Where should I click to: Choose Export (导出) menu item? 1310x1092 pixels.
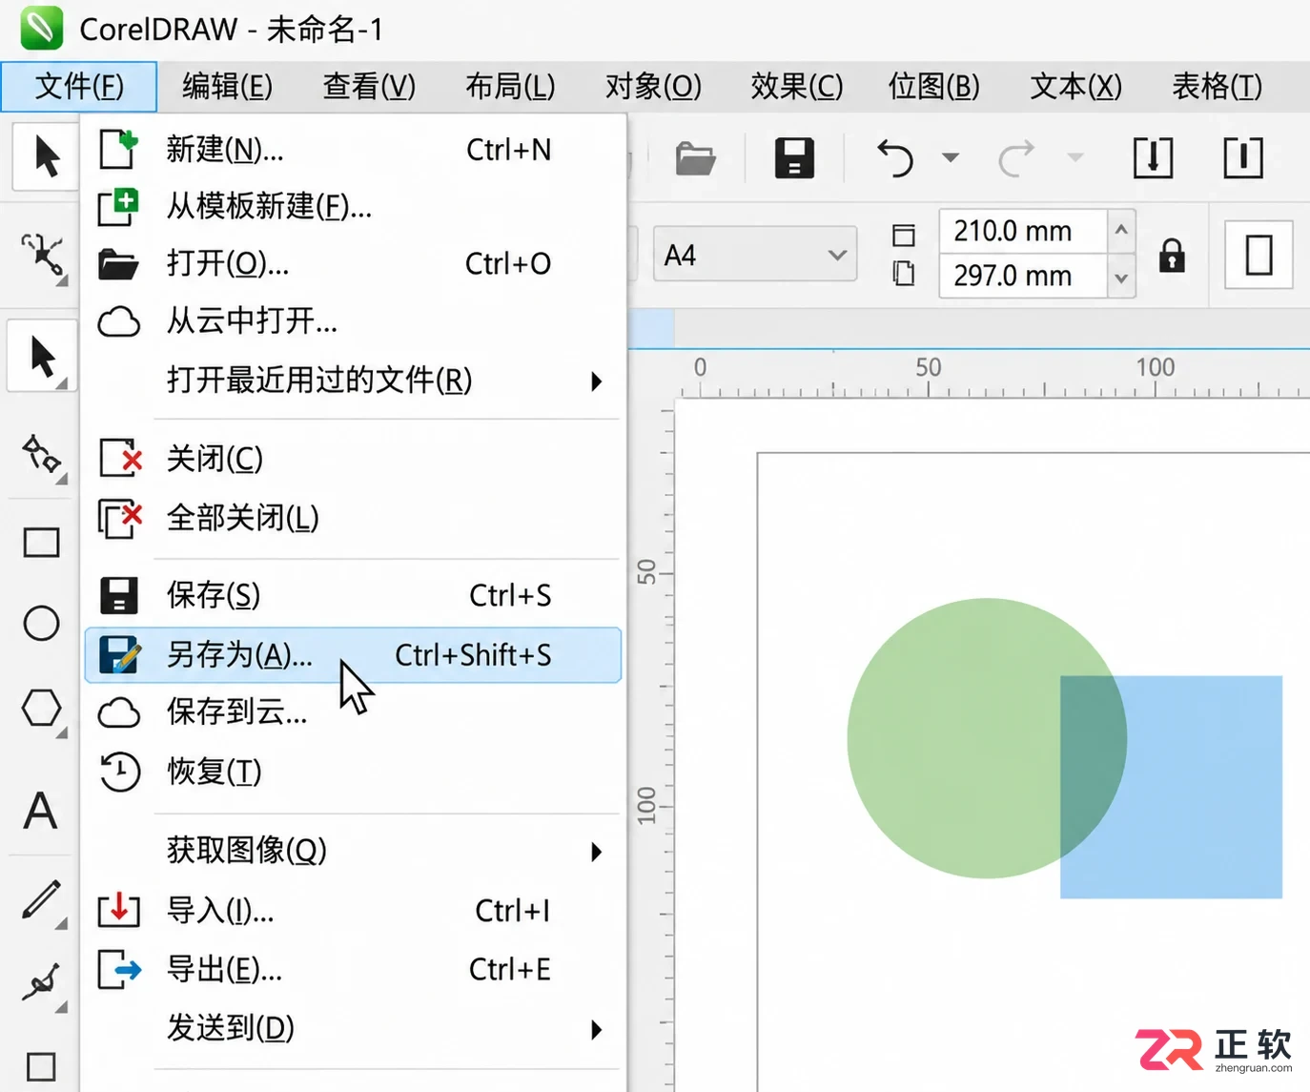[353, 970]
